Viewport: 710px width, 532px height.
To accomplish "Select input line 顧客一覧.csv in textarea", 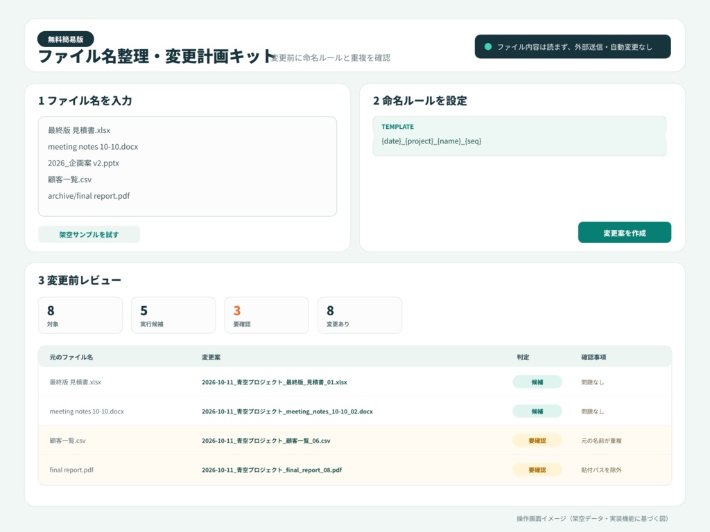I will [70, 179].
